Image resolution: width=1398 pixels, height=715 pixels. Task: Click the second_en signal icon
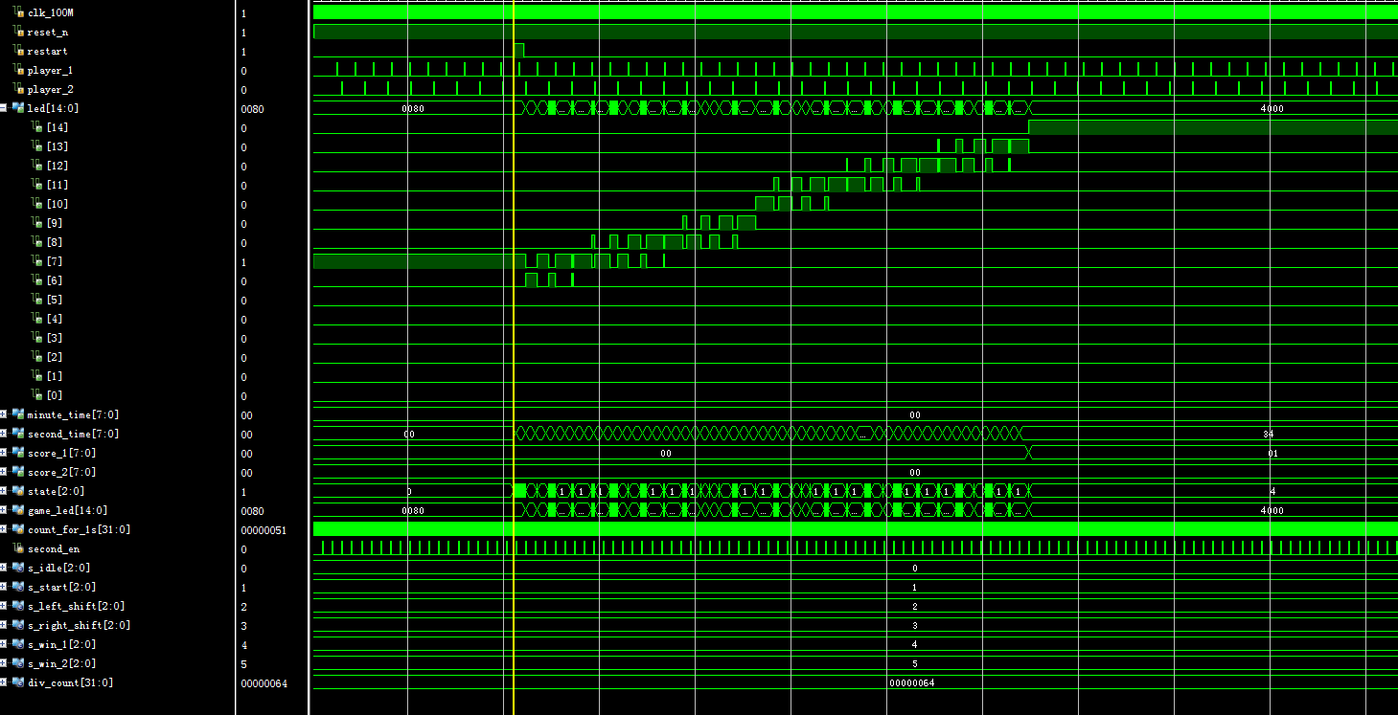(19, 548)
